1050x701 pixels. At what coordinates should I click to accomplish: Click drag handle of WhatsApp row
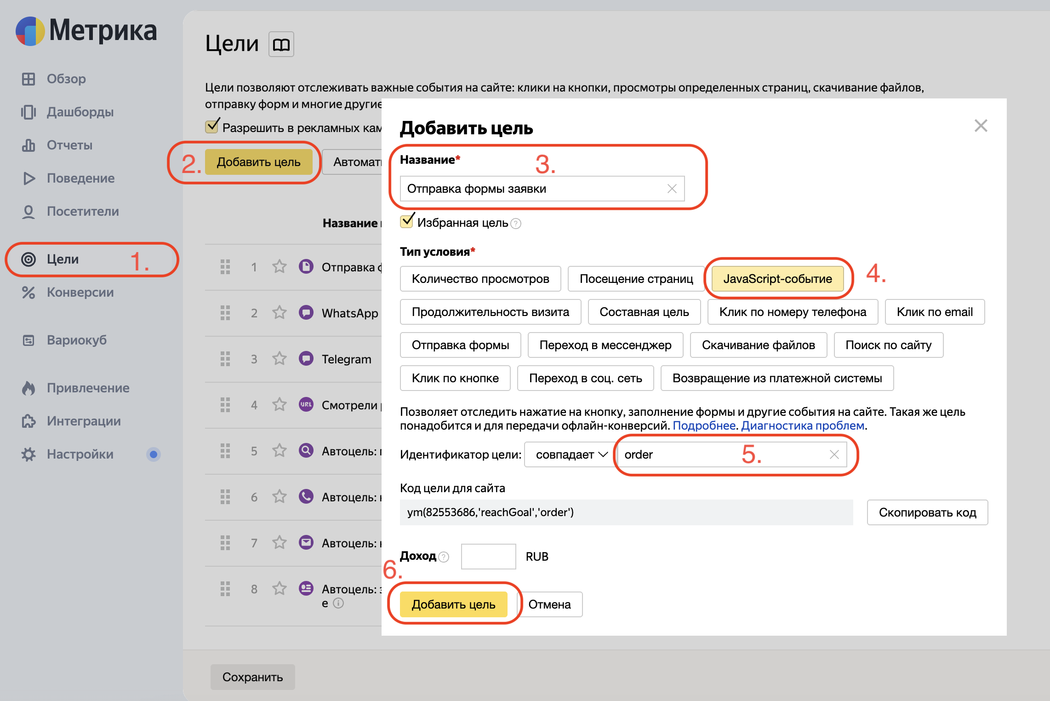click(225, 313)
